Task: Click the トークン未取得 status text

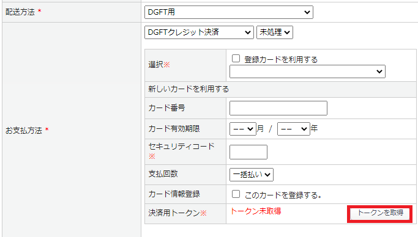Action: click(256, 211)
